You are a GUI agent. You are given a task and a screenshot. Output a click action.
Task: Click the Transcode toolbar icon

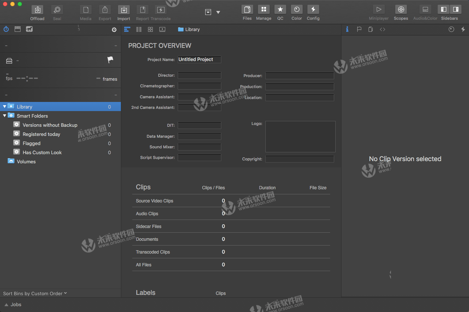pos(160,10)
